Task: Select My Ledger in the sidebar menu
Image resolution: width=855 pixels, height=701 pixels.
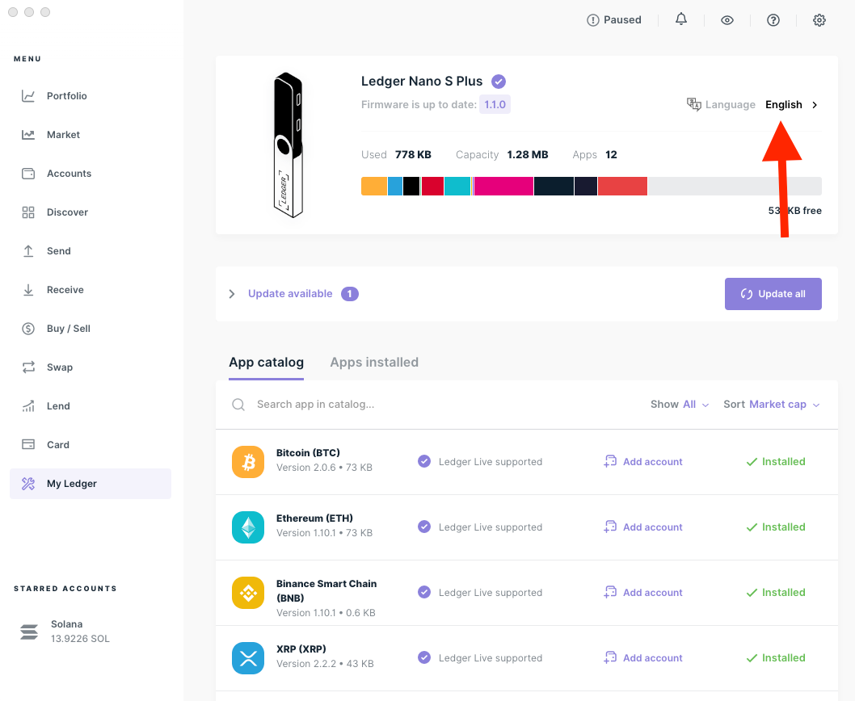Action: point(90,483)
